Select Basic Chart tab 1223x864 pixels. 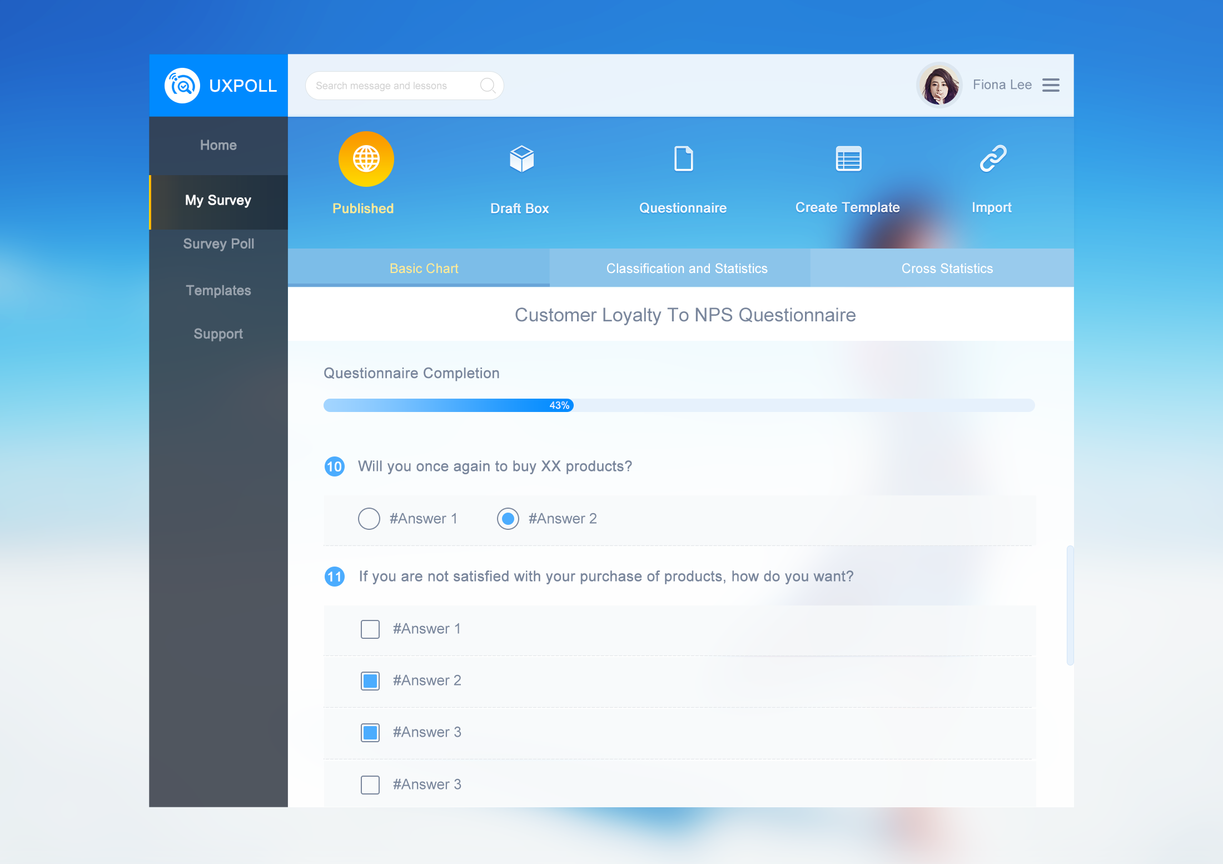[424, 269]
